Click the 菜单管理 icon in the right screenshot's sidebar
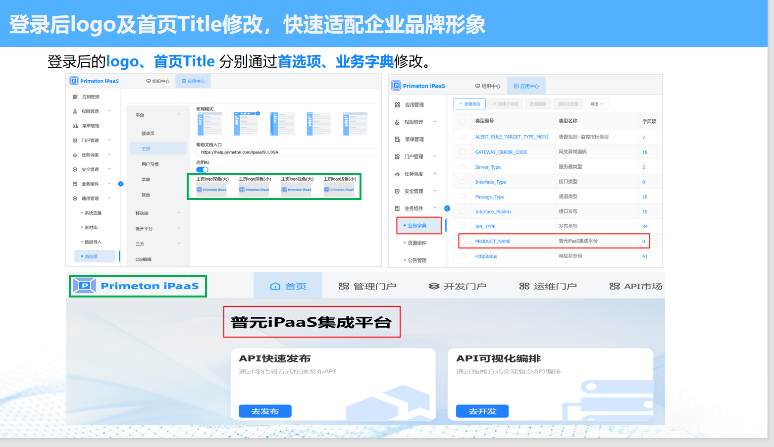 click(397, 140)
